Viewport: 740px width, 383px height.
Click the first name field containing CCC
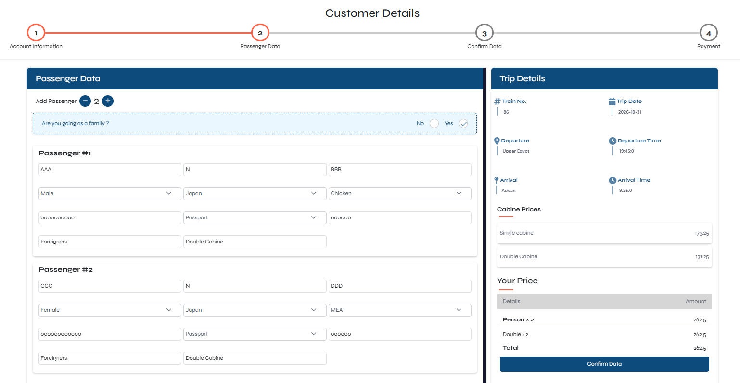[x=110, y=286]
